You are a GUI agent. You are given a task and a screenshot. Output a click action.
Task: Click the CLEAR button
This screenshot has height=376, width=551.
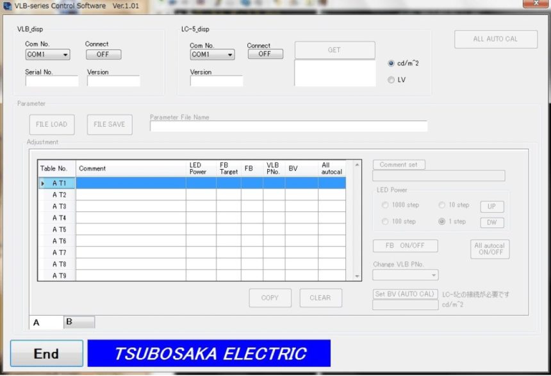pos(321,298)
